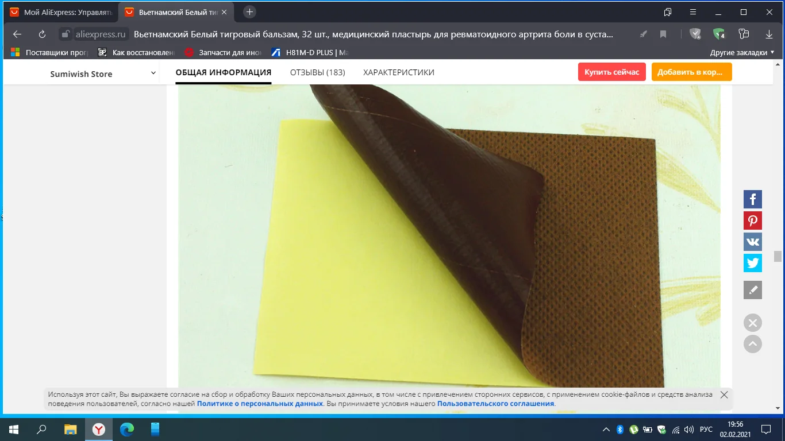
Task: Open the collections icon in the browser toolbar
Action: coord(744,34)
